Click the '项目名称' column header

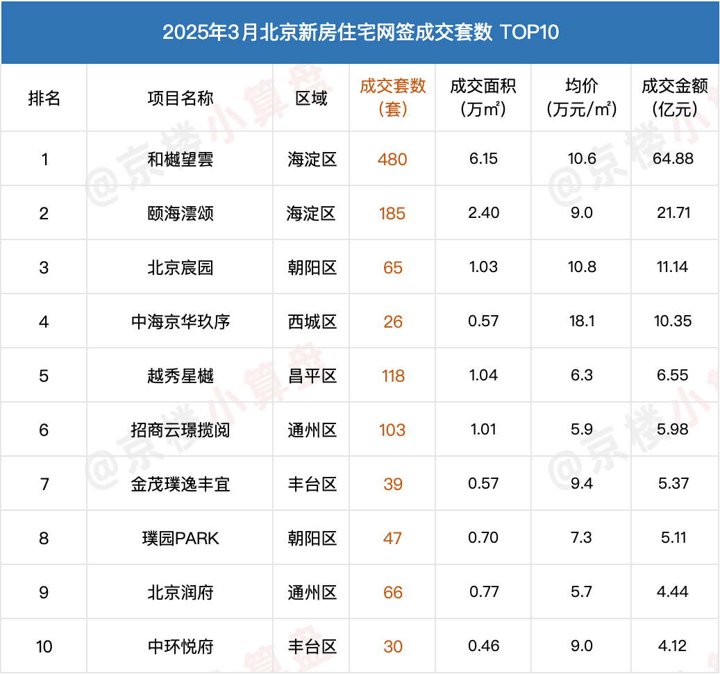pyautogui.click(x=181, y=99)
